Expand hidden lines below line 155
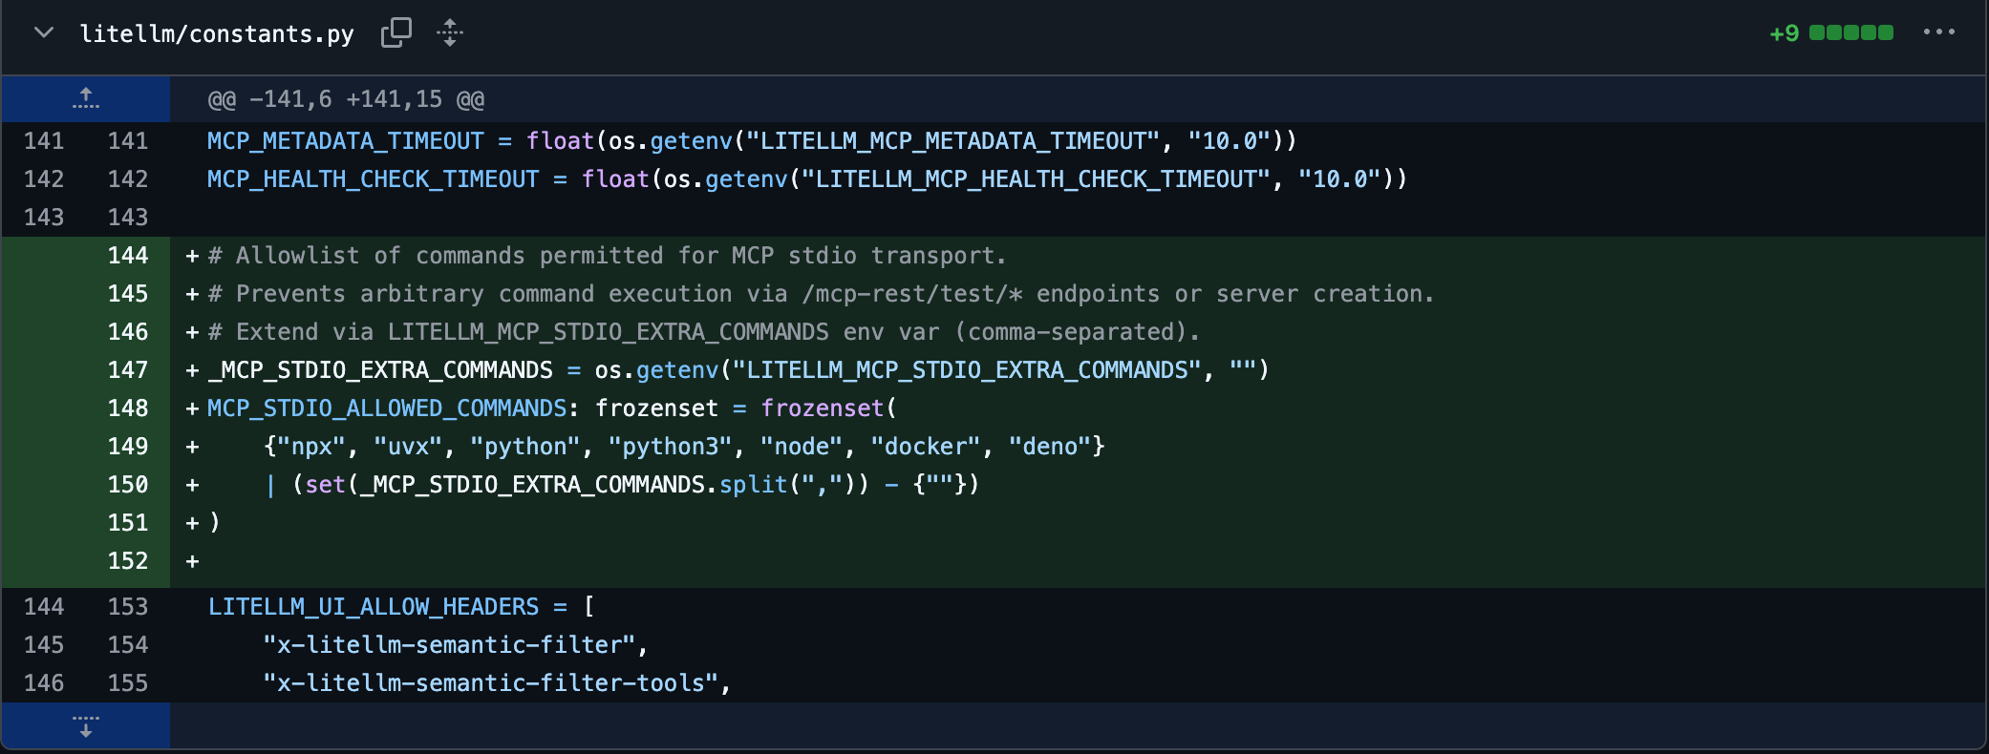 [x=86, y=726]
